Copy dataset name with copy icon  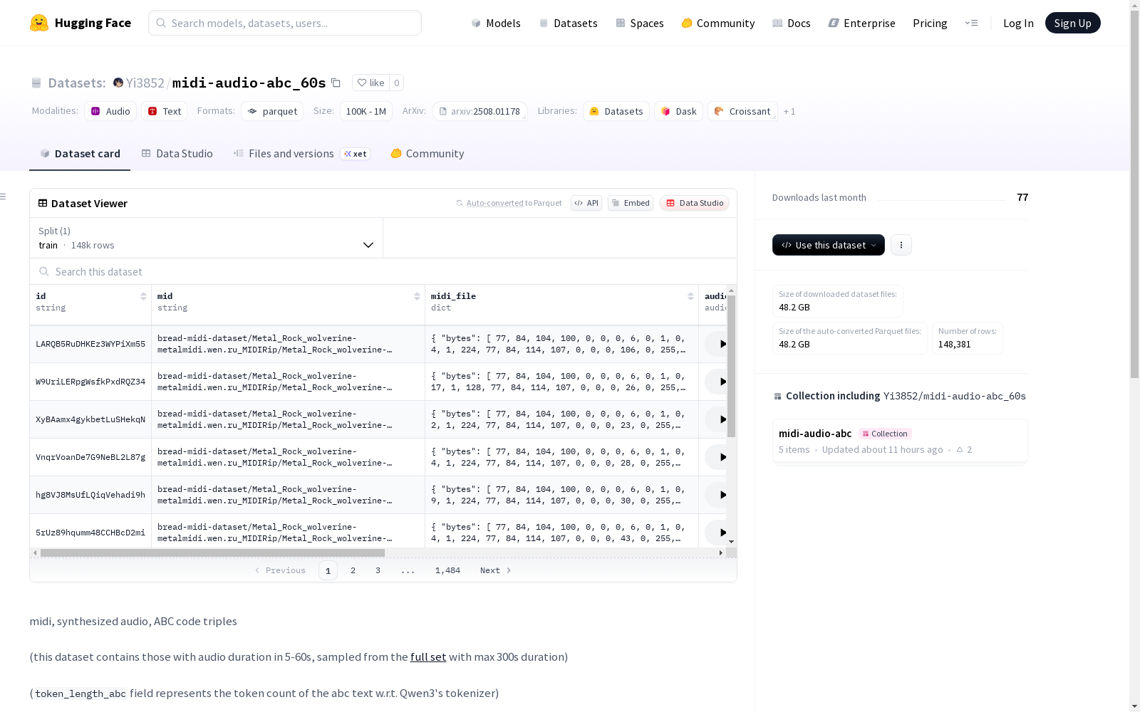(x=336, y=83)
